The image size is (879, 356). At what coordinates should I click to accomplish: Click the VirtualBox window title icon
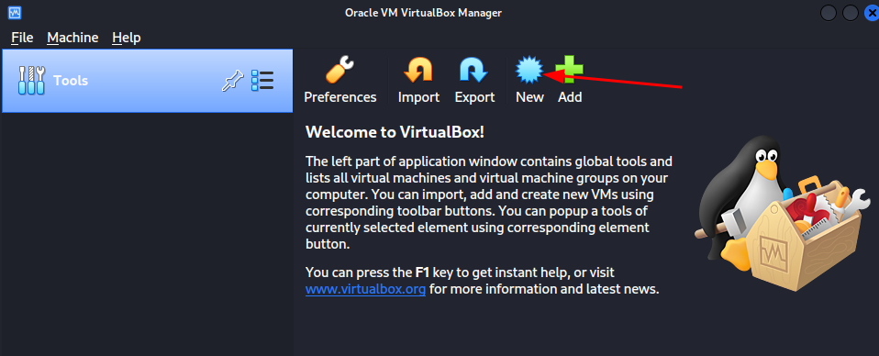click(x=15, y=12)
